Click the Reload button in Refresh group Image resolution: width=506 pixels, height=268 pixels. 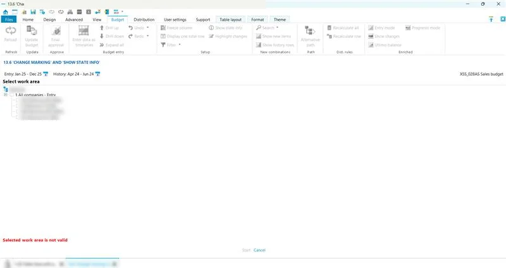tap(10, 34)
